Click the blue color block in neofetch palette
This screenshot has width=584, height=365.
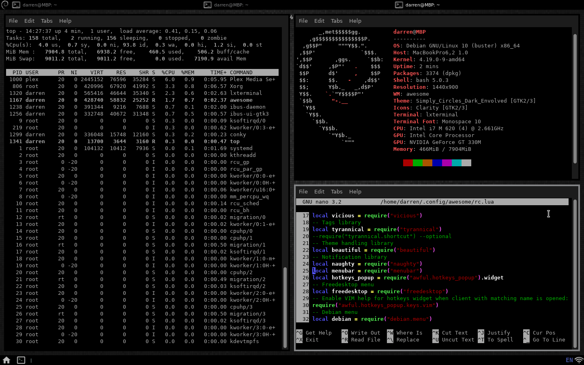tap(437, 163)
